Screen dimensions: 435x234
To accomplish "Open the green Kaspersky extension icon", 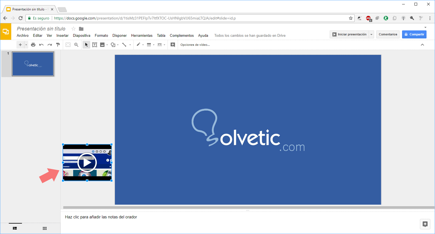I will [386, 18].
